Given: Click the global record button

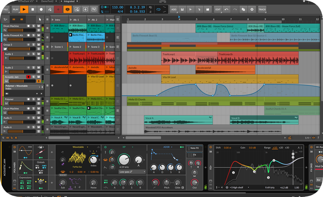Looking at the screenshot, I should 41,10.
